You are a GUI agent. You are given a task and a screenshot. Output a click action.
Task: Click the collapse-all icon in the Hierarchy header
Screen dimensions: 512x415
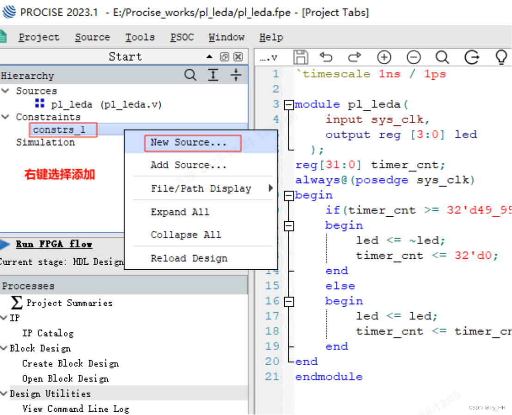pos(236,75)
